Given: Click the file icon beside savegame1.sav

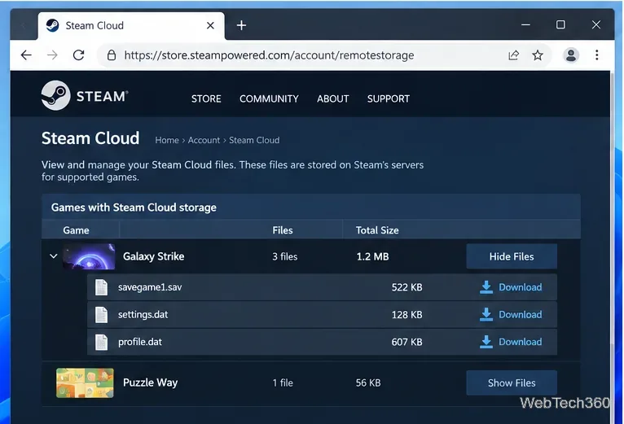Looking at the screenshot, I should point(102,287).
